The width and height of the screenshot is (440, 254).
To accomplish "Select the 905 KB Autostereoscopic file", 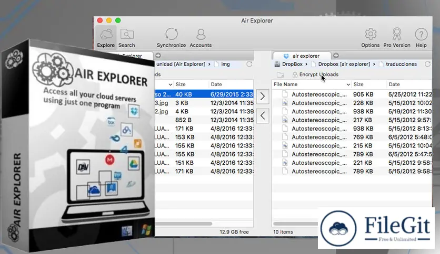I will [352, 94].
